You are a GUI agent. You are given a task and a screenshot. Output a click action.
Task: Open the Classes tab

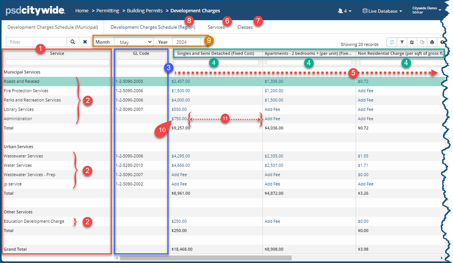245,27
